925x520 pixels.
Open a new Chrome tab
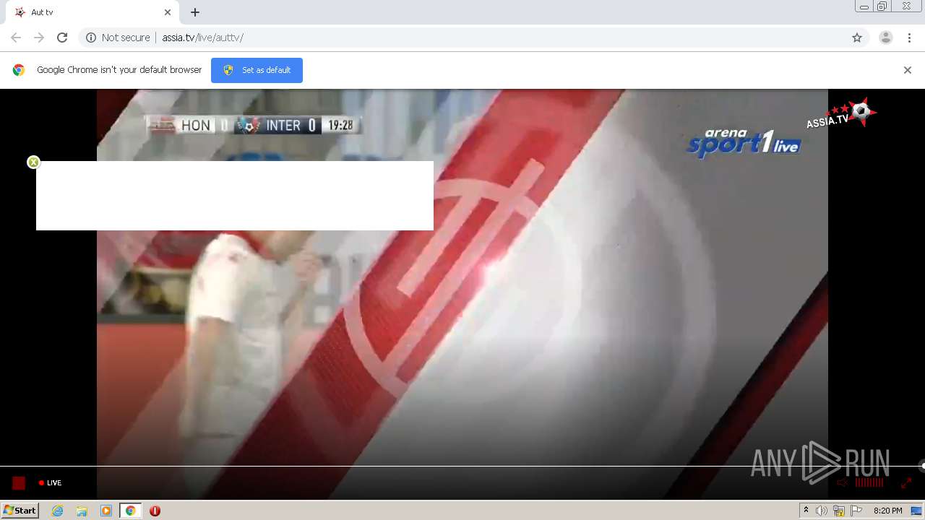click(x=195, y=12)
